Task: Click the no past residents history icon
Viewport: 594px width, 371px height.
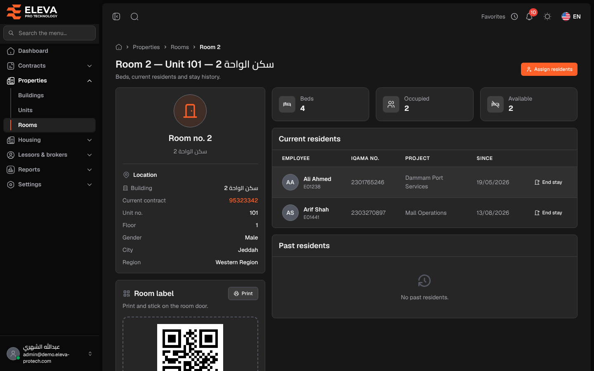Action: click(x=424, y=281)
